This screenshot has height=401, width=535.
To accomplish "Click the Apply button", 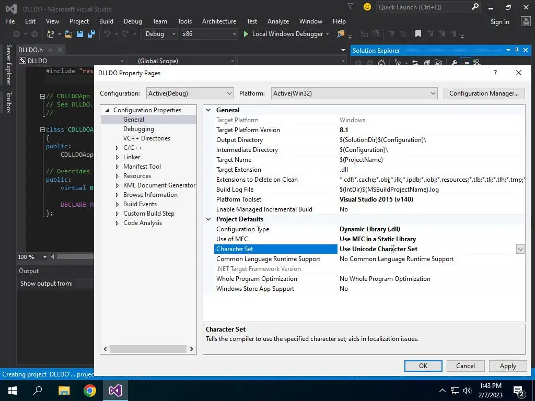I will [x=508, y=366].
